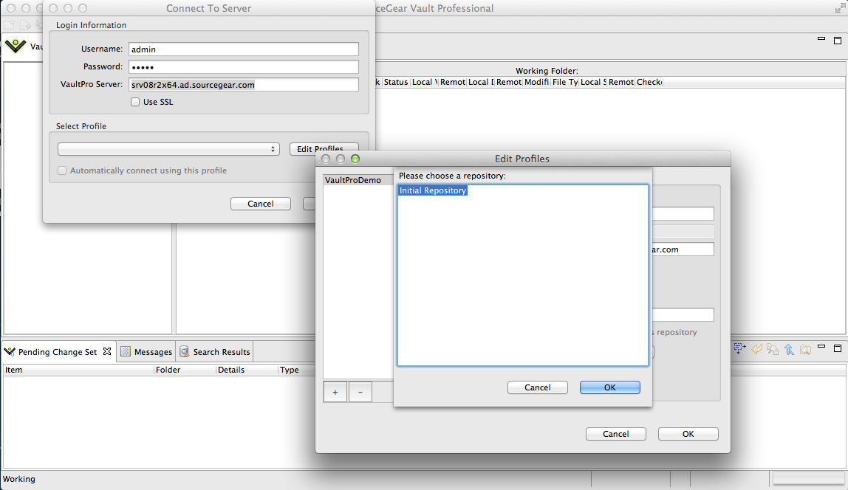Click the Modifi column header
This screenshot has width=848, height=490.
click(536, 82)
